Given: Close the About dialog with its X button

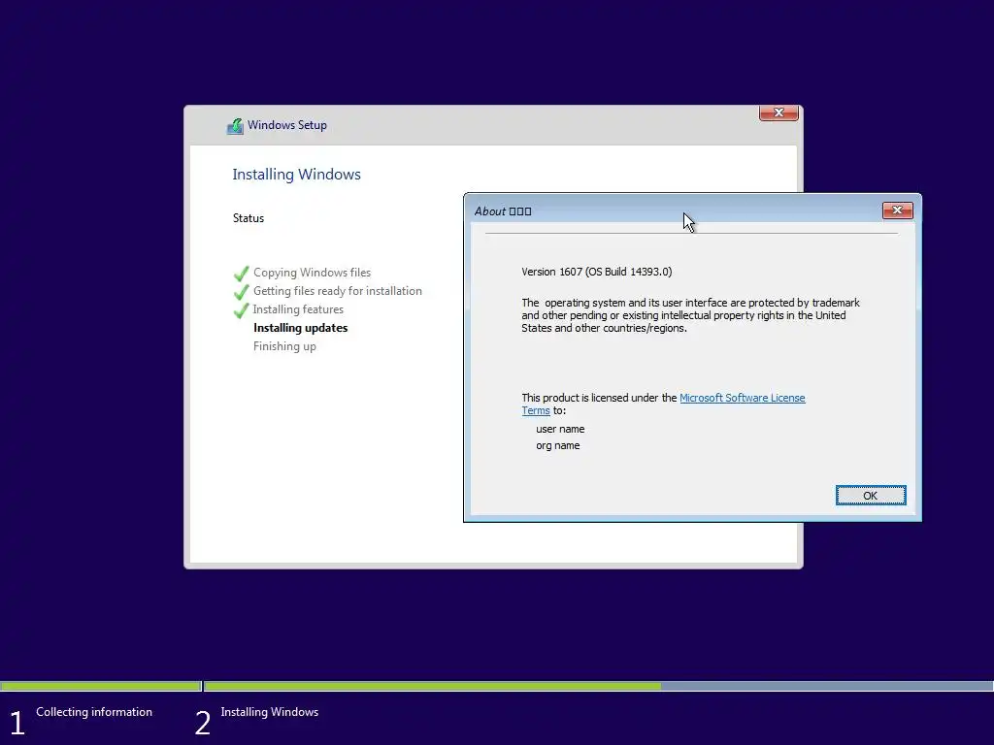Looking at the screenshot, I should click(x=897, y=211).
